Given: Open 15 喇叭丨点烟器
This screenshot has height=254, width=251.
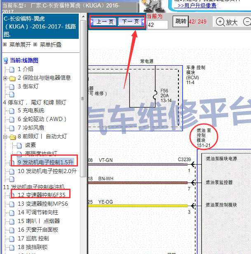Looking at the screenshot, I should pyautogui.click(x=39, y=221).
